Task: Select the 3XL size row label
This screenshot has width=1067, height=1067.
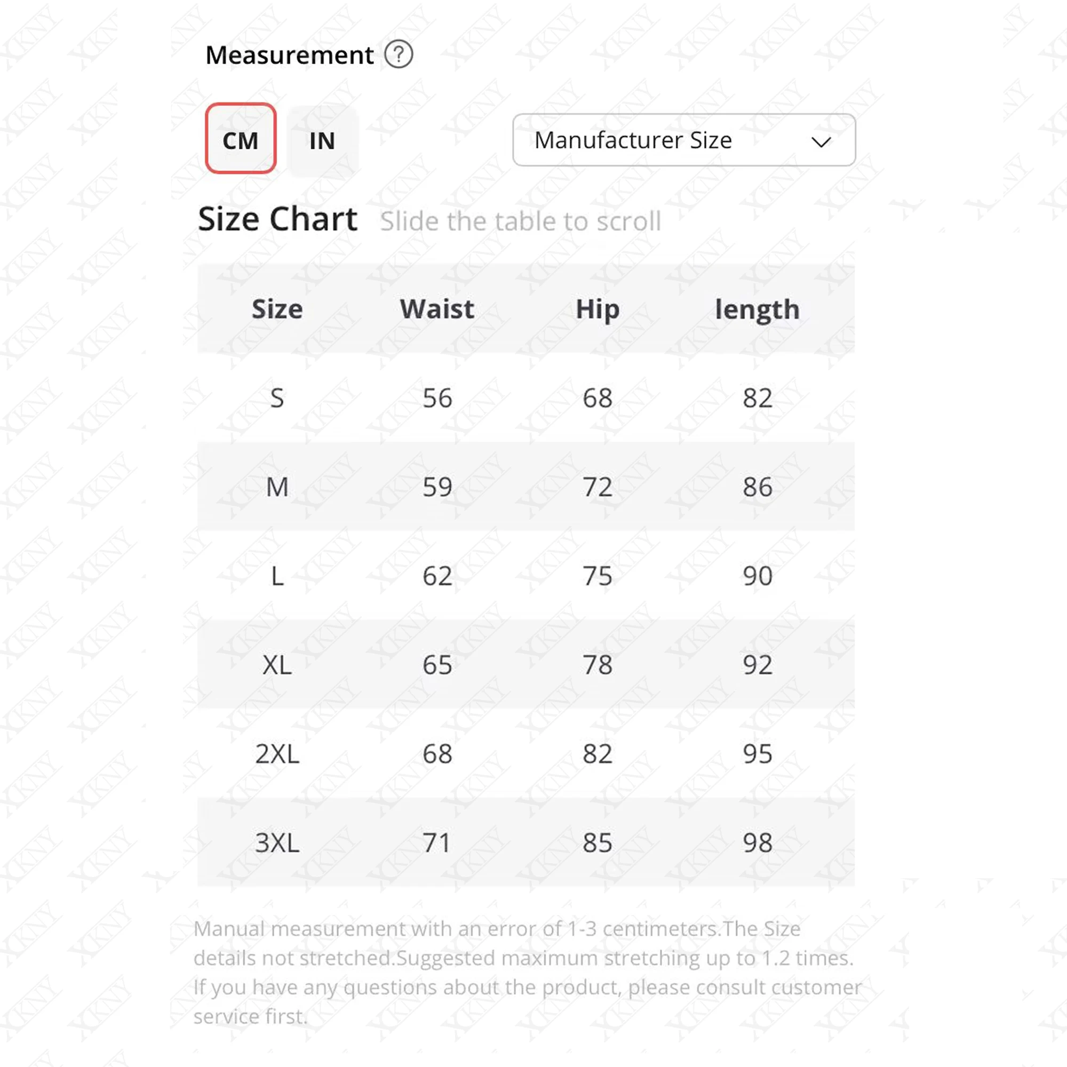Action: coord(277,842)
